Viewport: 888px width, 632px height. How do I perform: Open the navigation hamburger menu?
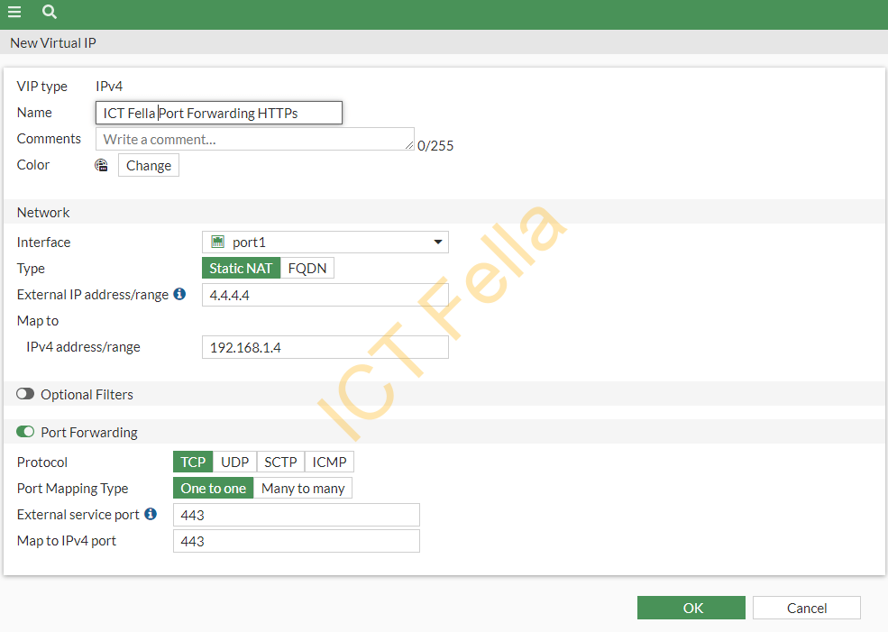coord(14,14)
